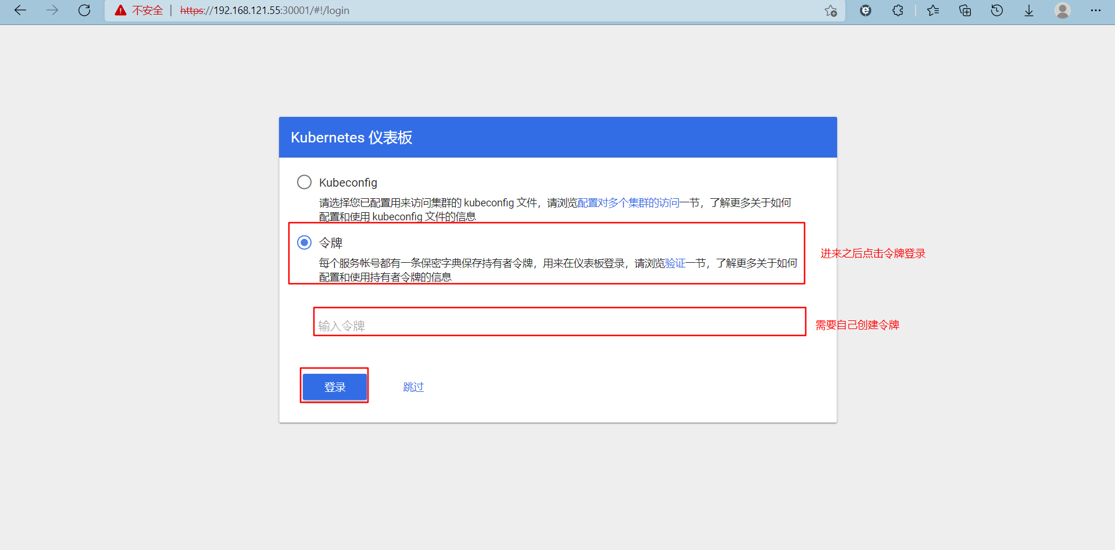Select the 令牌 token radio button
1115x550 pixels.
304,242
